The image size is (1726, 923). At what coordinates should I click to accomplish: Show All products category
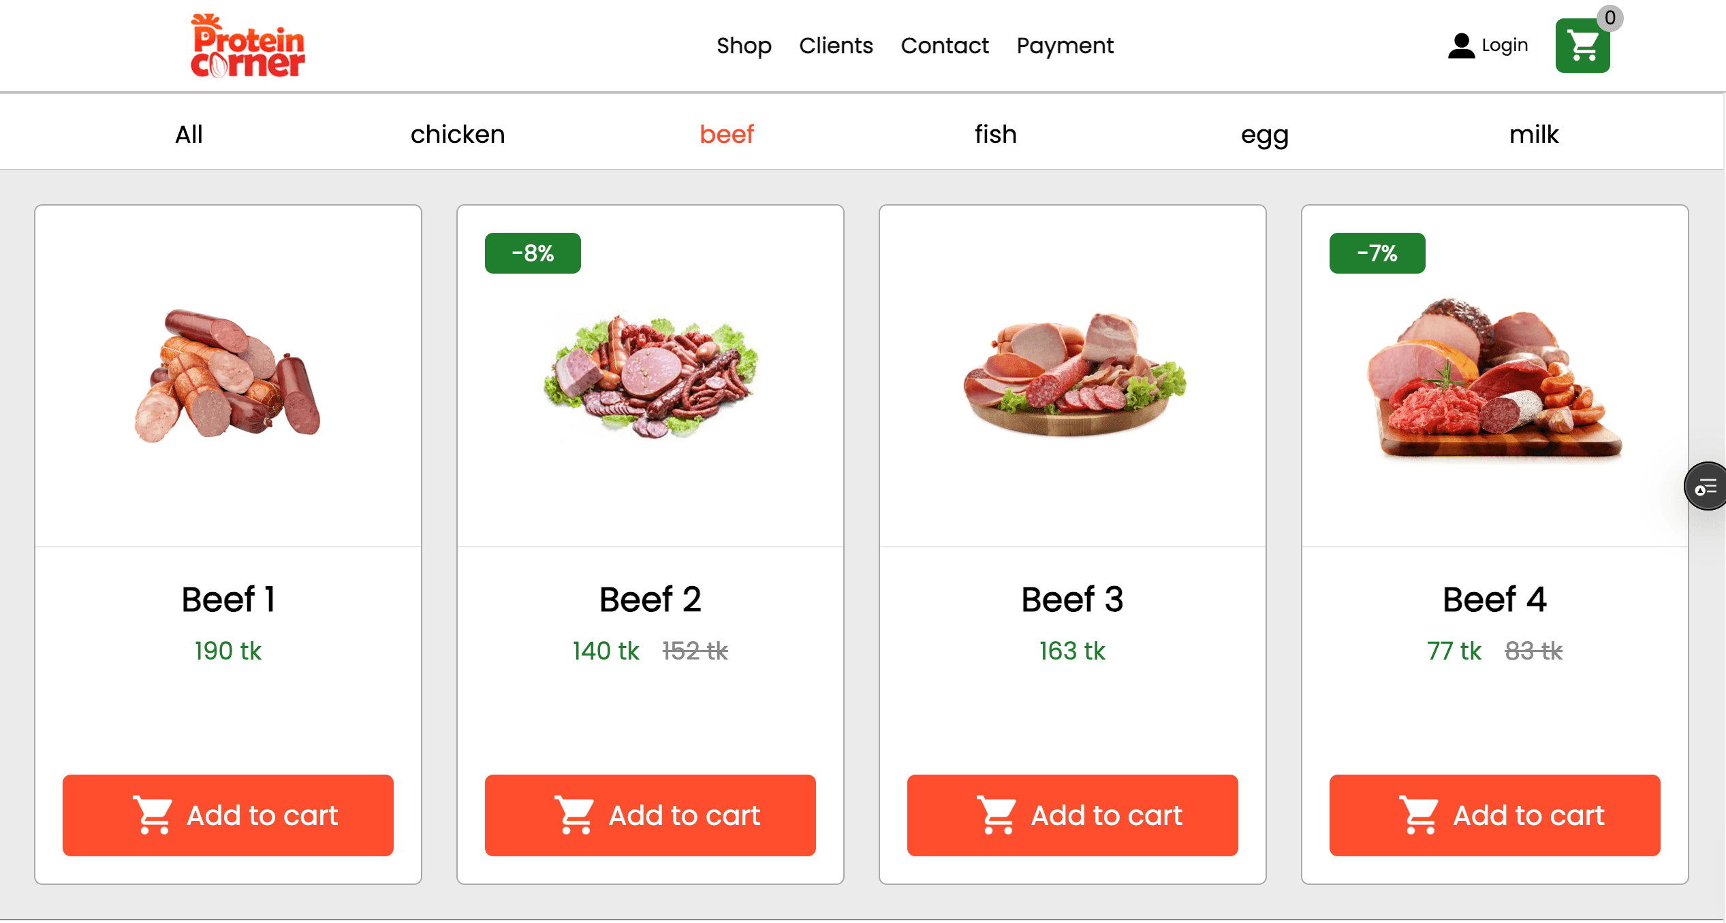coord(189,134)
